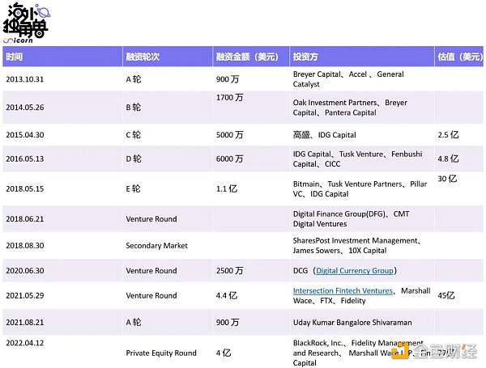
Task: Click the 30 亿 valuation
Action: pyautogui.click(x=447, y=179)
